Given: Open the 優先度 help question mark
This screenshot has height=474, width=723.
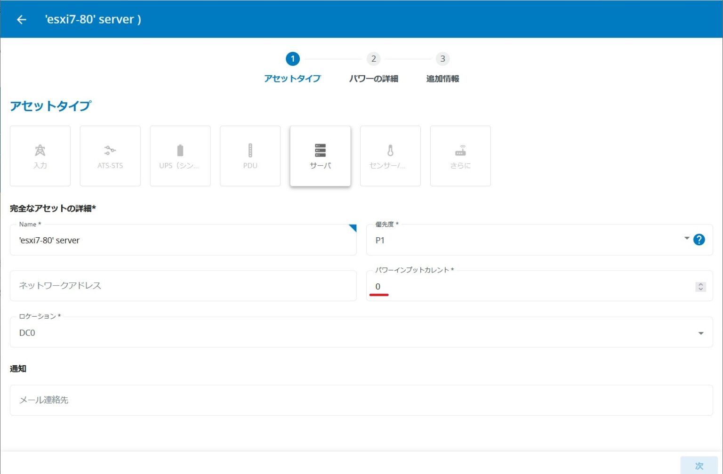Looking at the screenshot, I should click(x=699, y=240).
